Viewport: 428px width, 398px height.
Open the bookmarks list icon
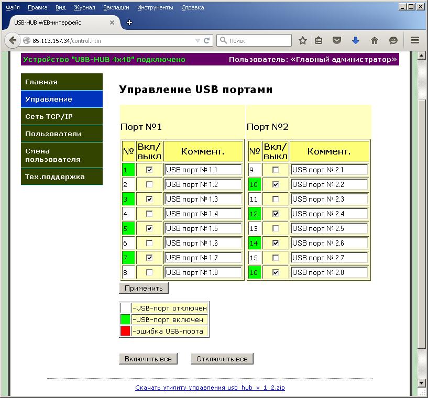pos(319,41)
